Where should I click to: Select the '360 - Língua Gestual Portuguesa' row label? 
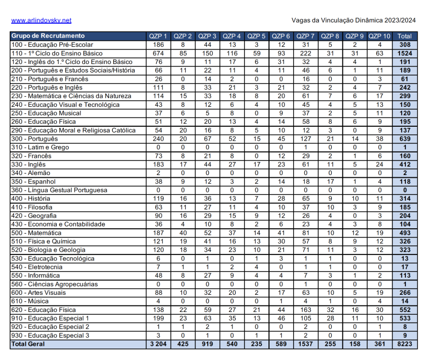[x=59, y=190]
